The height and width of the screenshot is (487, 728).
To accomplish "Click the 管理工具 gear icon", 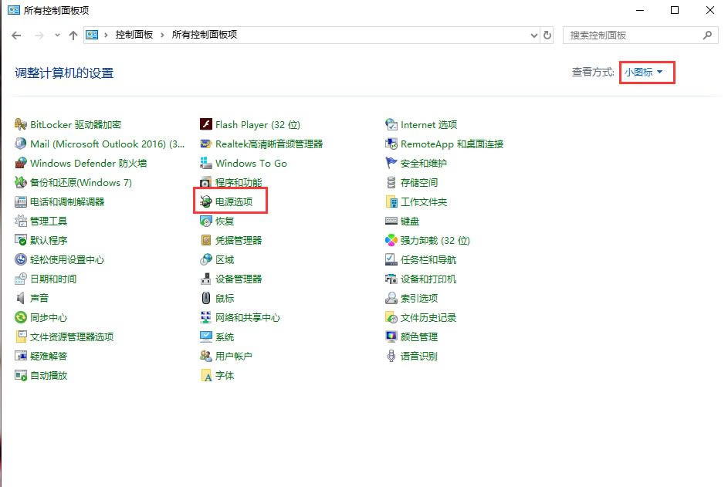I will [x=20, y=221].
